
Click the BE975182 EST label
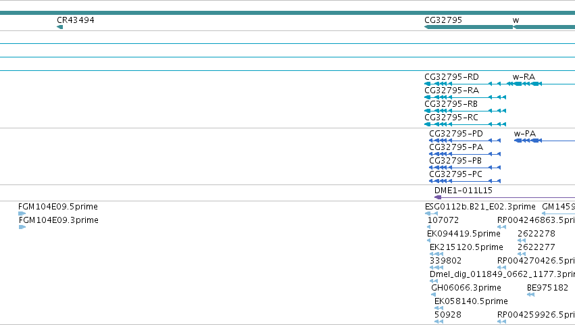pyautogui.click(x=547, y=289)
